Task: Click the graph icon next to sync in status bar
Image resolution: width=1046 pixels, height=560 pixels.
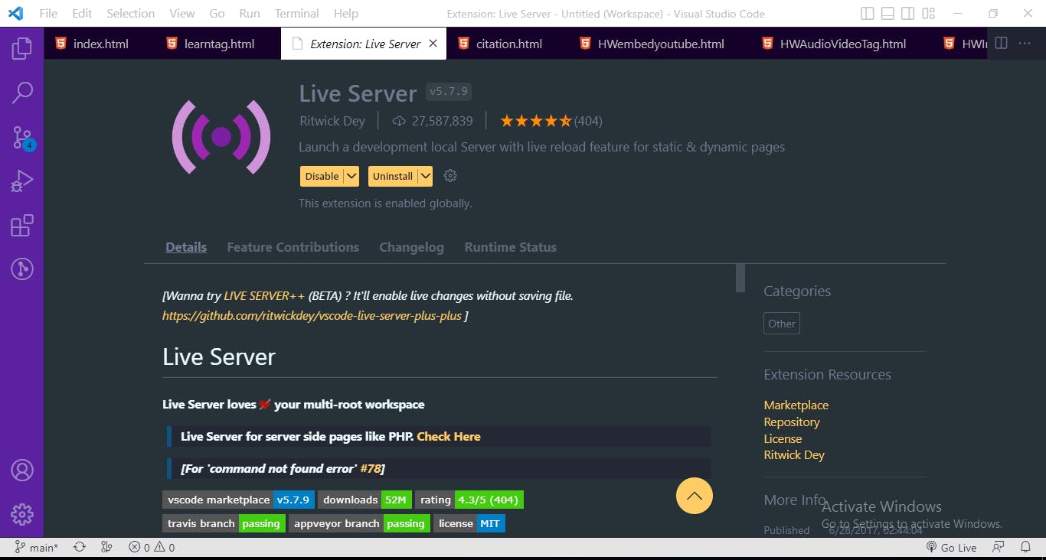Action: pos(106,547)
